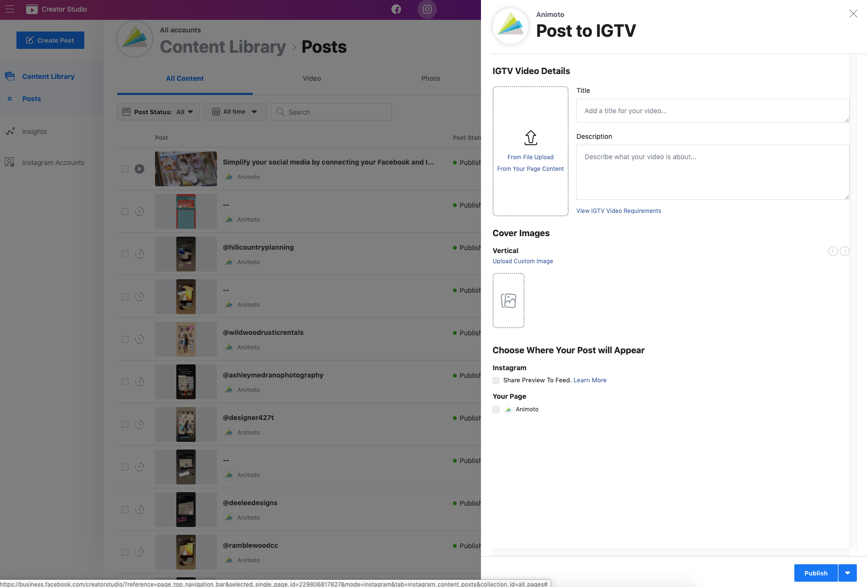Enable Share Preview To Feed checkbox
This screenshot has height=587, width=867.
pos(496,380)
